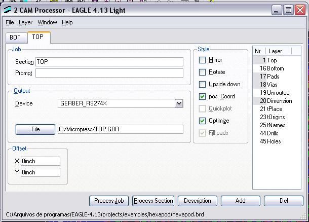Click the Nr column header
Image resolution: width=309 pixels, height=222 pixels.
(x=259, y=51)
